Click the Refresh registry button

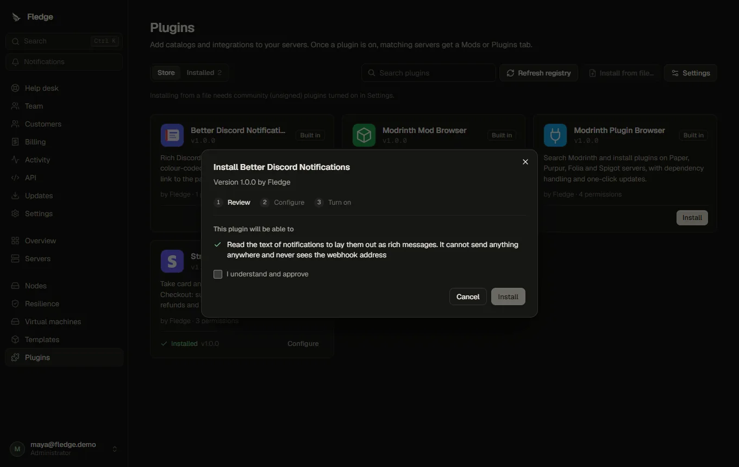[538, 73]
